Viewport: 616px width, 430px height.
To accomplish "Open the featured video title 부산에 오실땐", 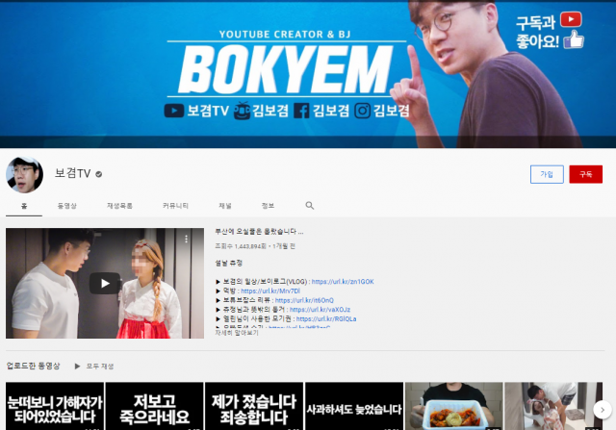I will point(259,232).
